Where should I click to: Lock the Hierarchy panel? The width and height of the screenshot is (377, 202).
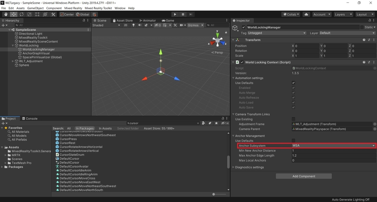84,20
